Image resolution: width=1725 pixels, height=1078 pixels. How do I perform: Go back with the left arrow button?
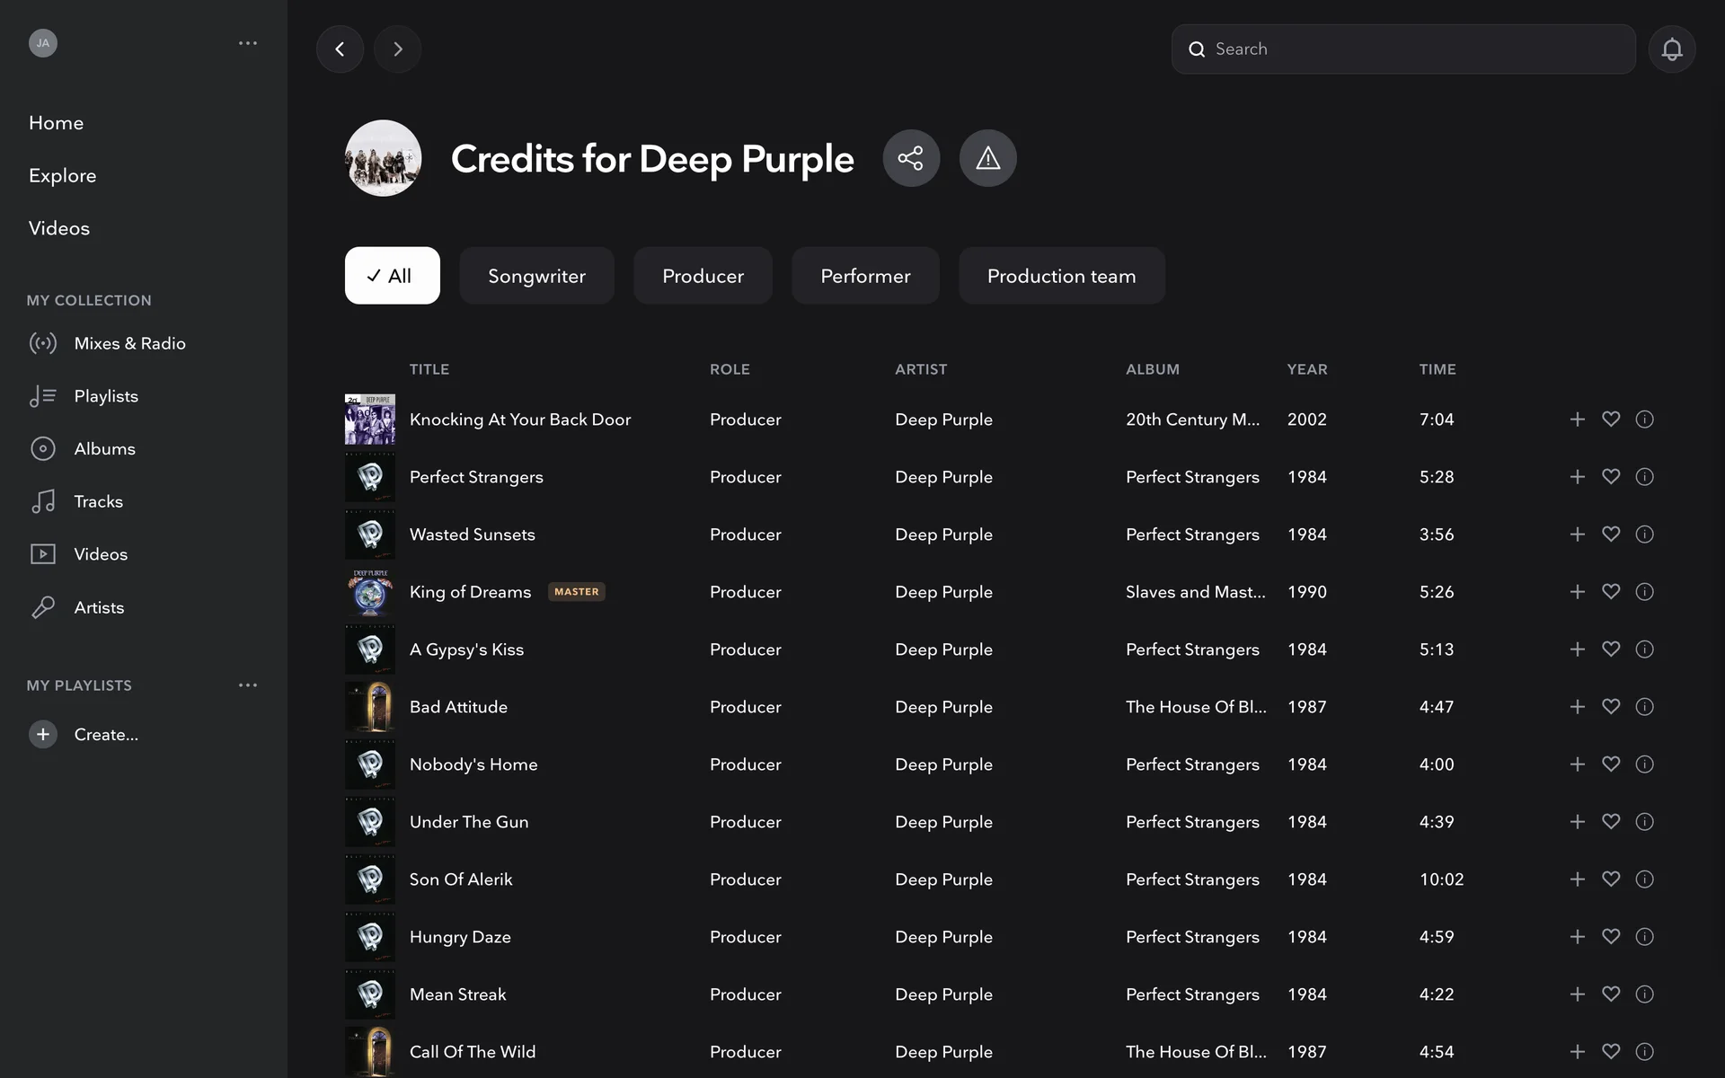point(340,49)
